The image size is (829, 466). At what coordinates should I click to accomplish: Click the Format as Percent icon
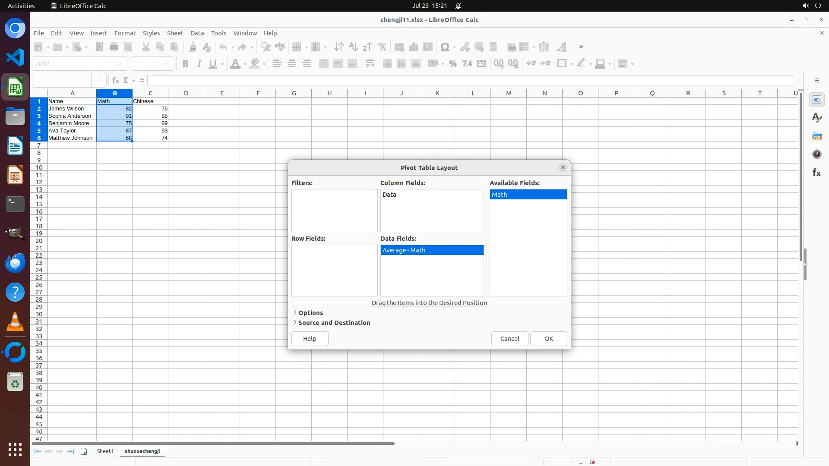tap(452, 64)
